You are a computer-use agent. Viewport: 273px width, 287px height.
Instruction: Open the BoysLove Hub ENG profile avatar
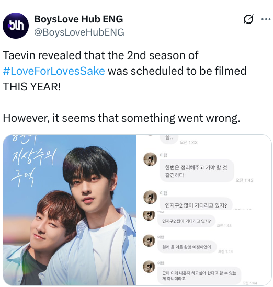point(16,26)
